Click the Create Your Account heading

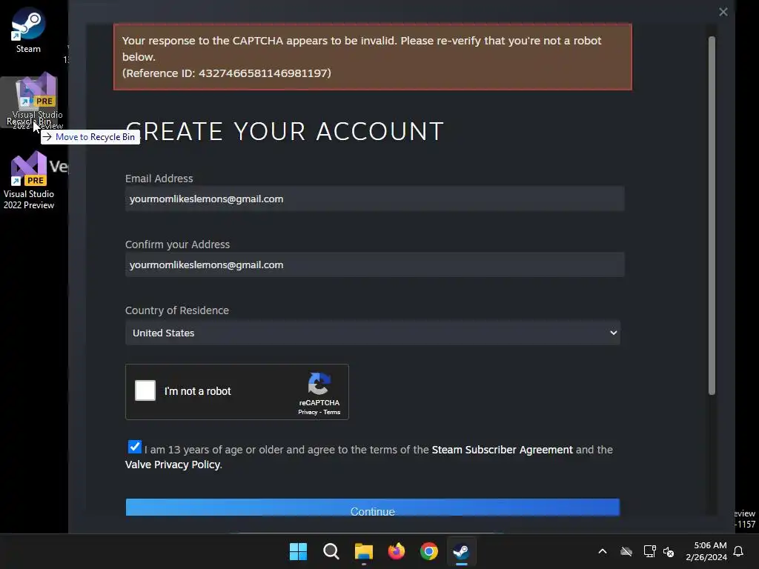click(x=285, y=131)
